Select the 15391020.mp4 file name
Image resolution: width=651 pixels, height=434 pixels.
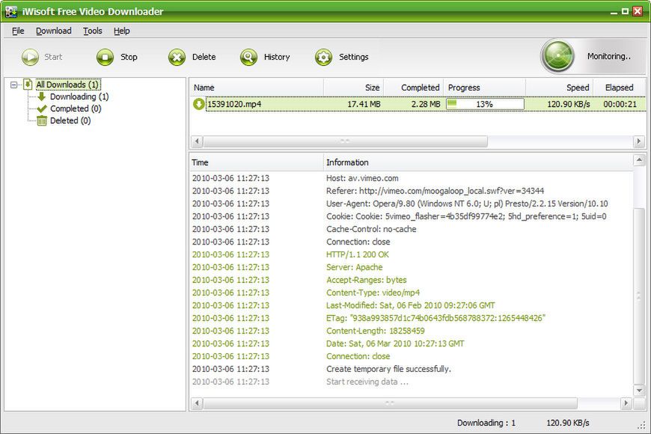coord(234,104)
